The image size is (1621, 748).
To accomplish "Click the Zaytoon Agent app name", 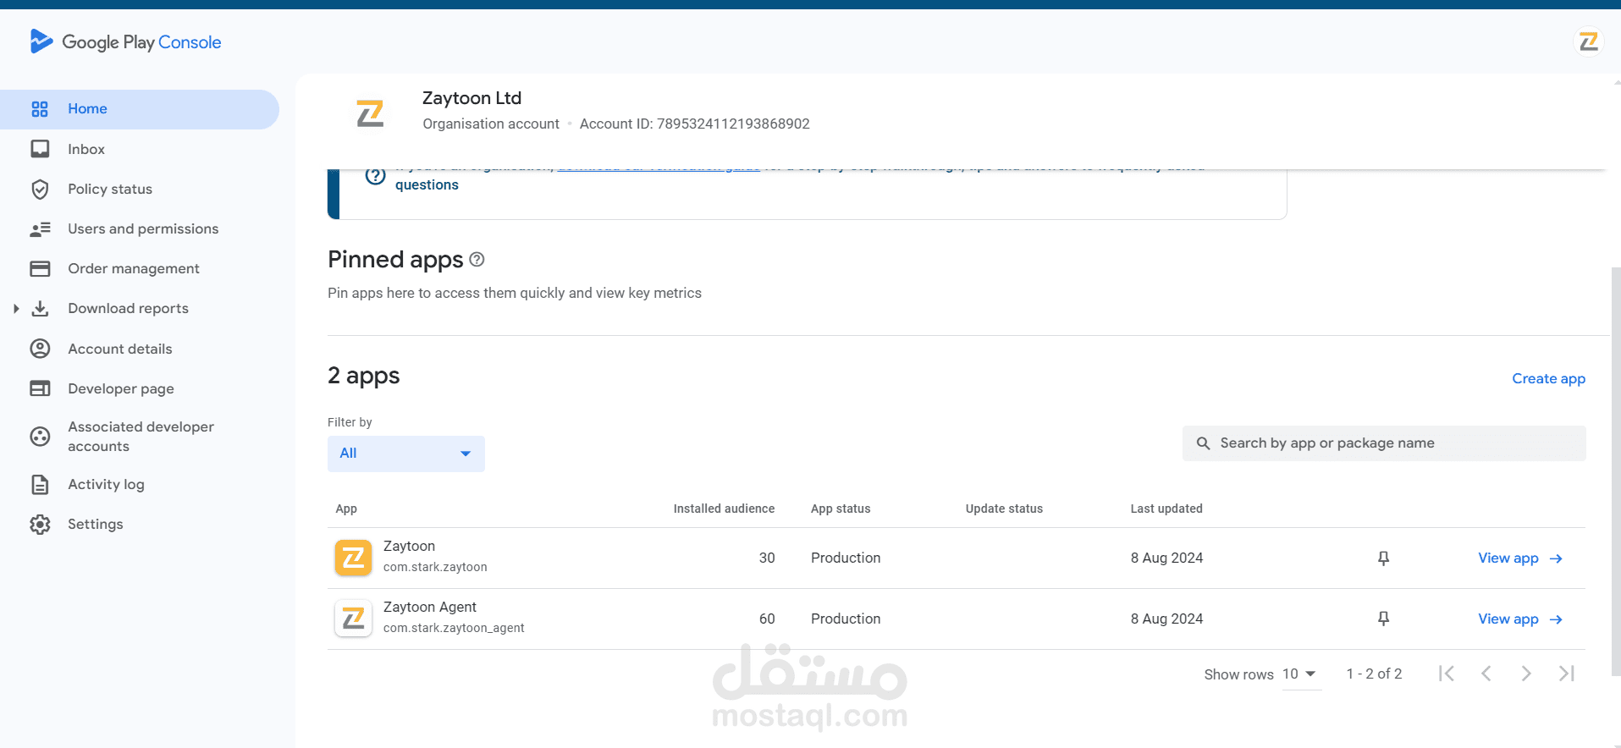I will tap(430, 608).
